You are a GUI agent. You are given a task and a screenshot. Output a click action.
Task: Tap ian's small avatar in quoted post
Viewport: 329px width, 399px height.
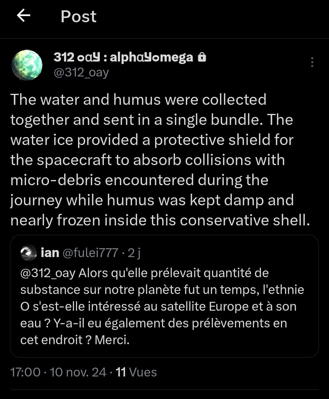[29, 253]
